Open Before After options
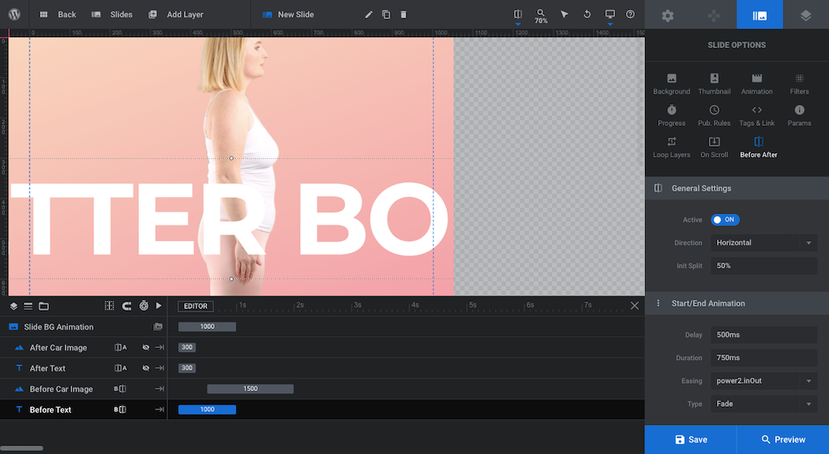 (x=759, y=147)
